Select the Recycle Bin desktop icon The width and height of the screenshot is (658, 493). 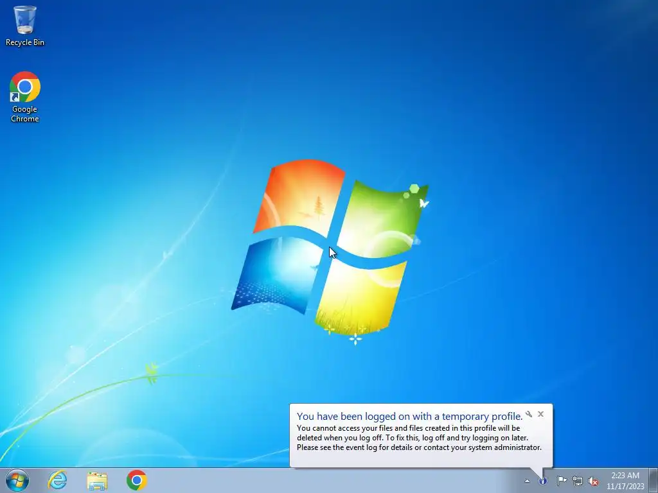25,25
